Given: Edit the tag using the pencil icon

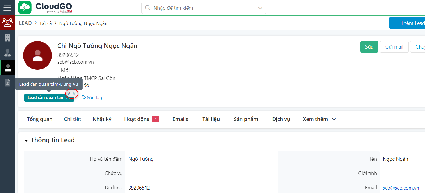Looking at the screenshot, I should 69,93.
